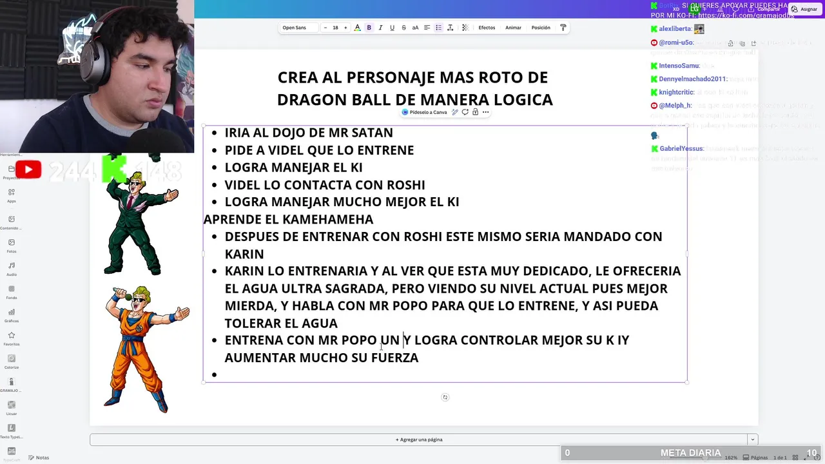This screenshot has width=825, height=464.
Task: Click Agregar una página button
Action: pyautogui.click(x=419, y=440)
